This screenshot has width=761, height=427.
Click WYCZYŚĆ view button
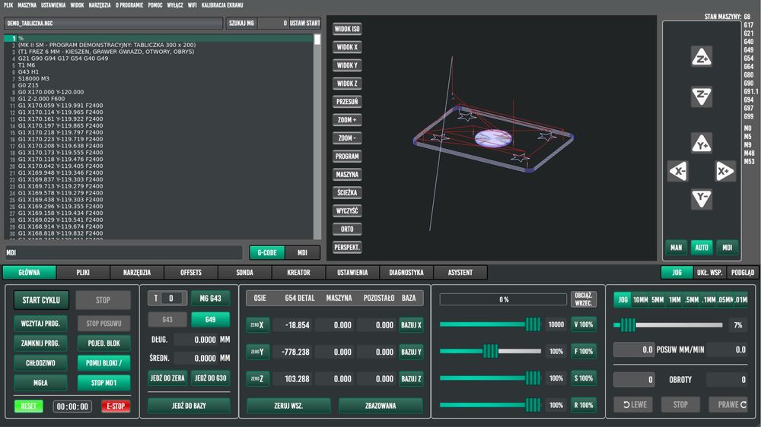pyautogui.click(x=347, y=210)
